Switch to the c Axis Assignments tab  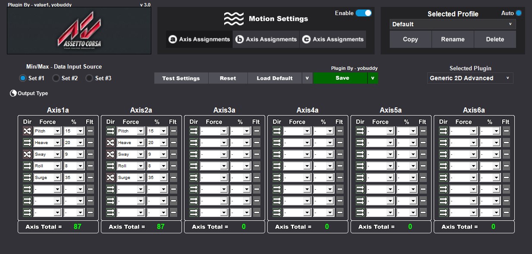pyautogui.click(x=333, y=39)
